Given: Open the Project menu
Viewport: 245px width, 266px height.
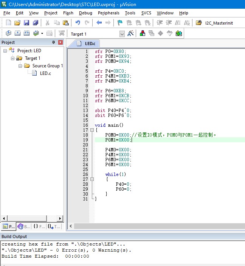Looking at the screenshot, I should coord(51,13).
